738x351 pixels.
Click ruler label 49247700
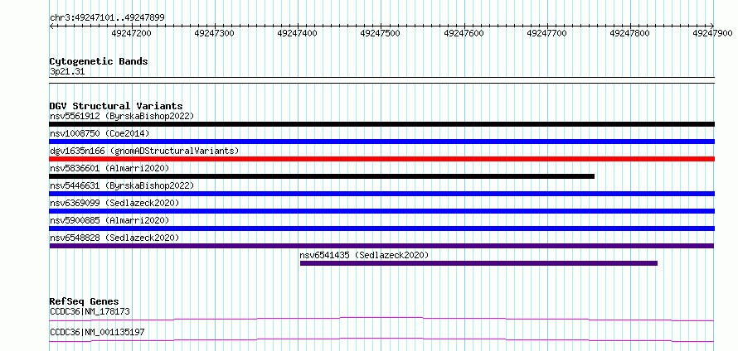[547, 33]
